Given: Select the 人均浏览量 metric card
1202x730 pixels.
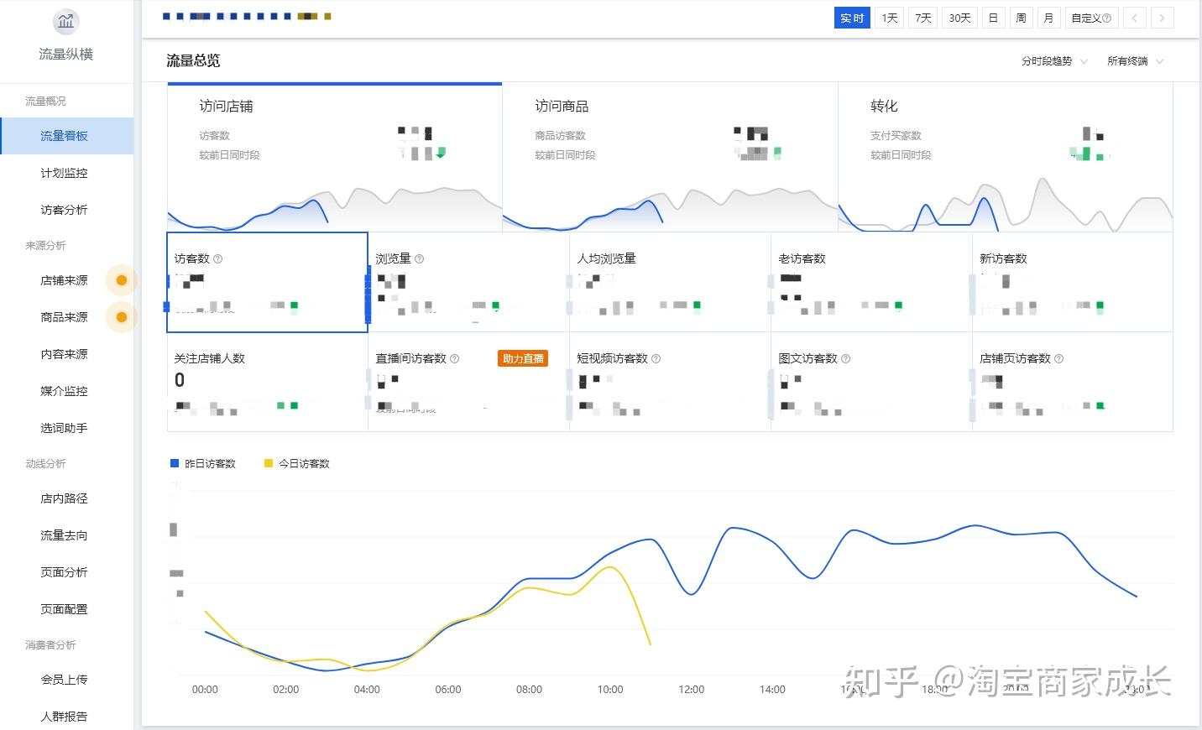Looking at the screenshot, I should 670,283.
